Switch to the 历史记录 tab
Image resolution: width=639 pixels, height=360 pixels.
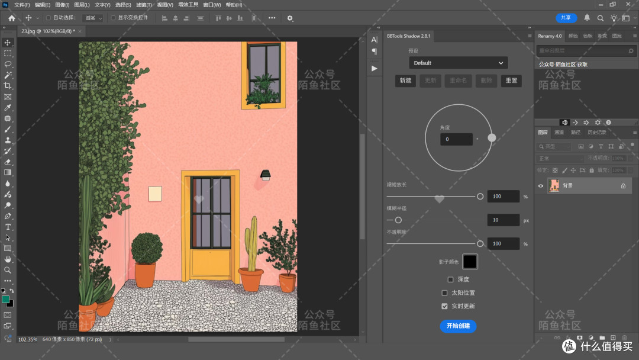tap(597, 133)
